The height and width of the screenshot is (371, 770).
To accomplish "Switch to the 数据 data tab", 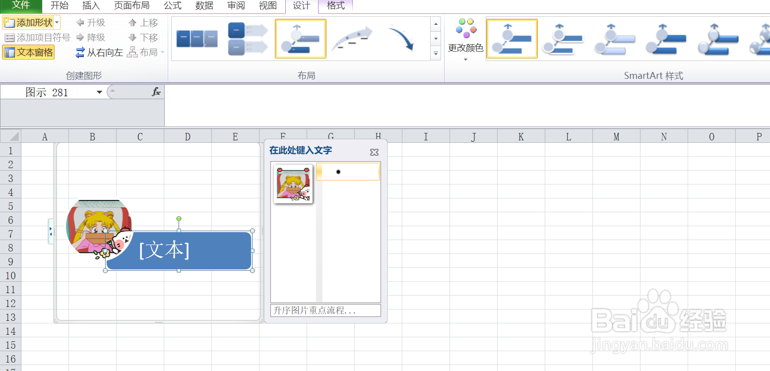I will (x=204, y=6).
